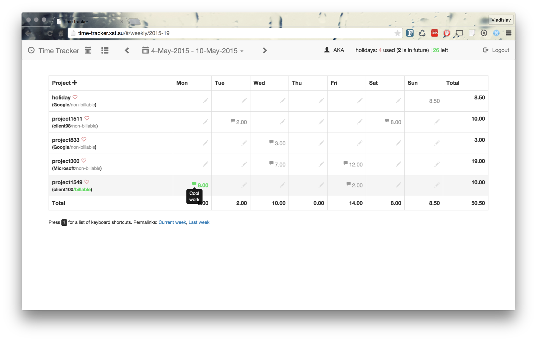Open the AKA user profile
This screenshot has height=341, width=537.
[x=334, y=50]
